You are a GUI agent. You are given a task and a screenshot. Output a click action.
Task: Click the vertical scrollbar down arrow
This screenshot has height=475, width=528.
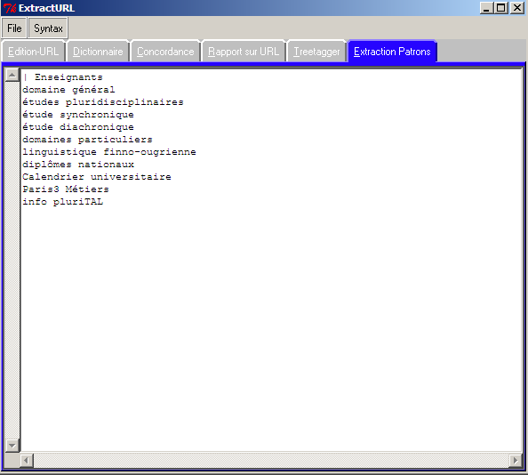(x=12, y=446)
